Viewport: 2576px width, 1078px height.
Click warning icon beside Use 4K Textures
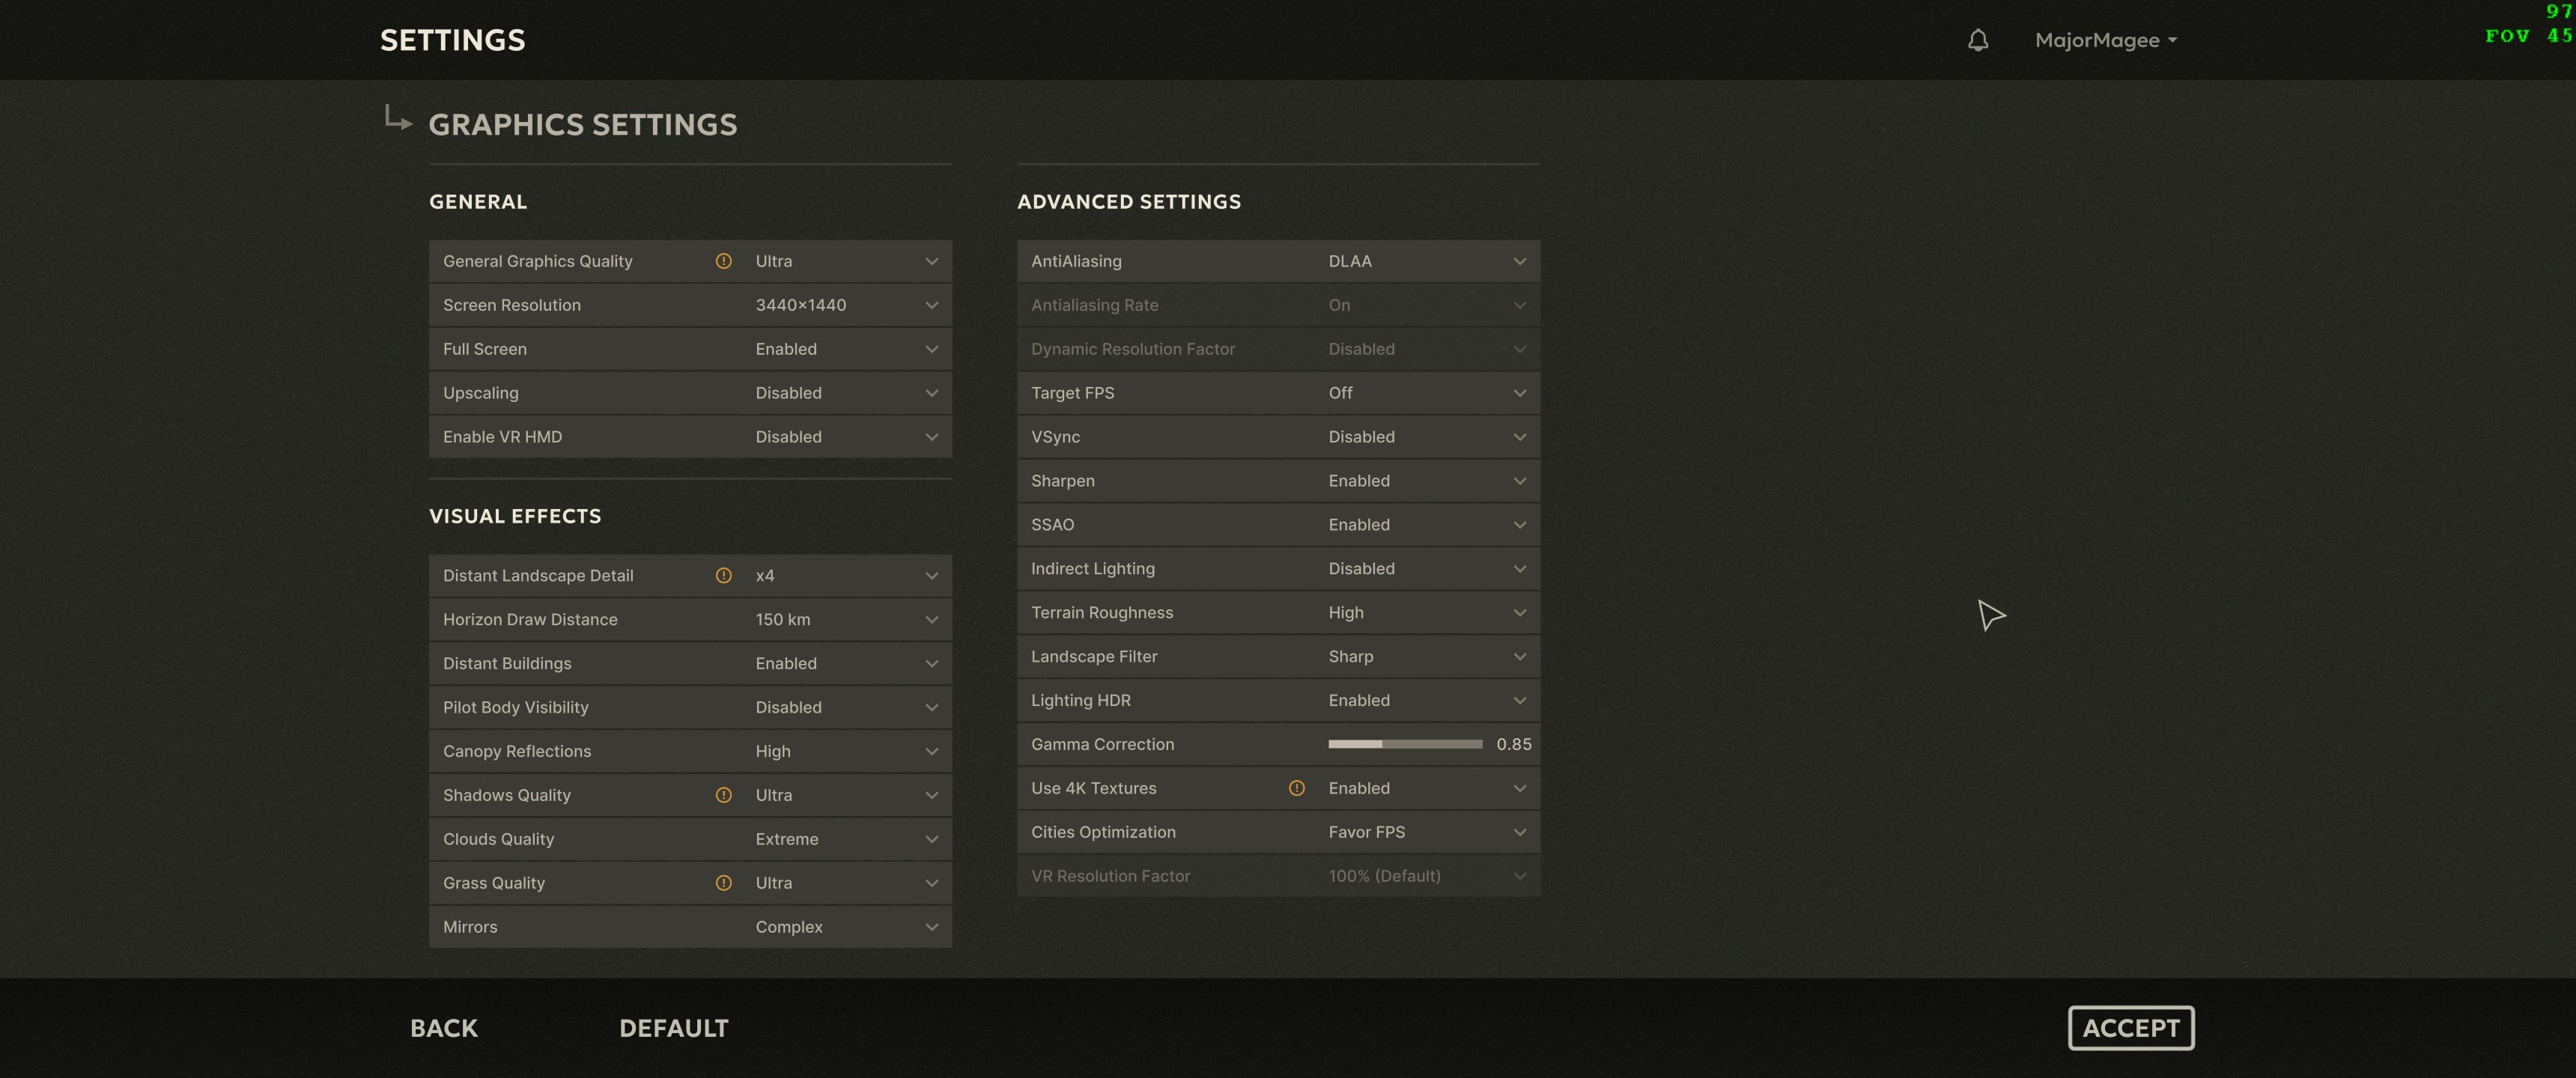point(1296,788)
